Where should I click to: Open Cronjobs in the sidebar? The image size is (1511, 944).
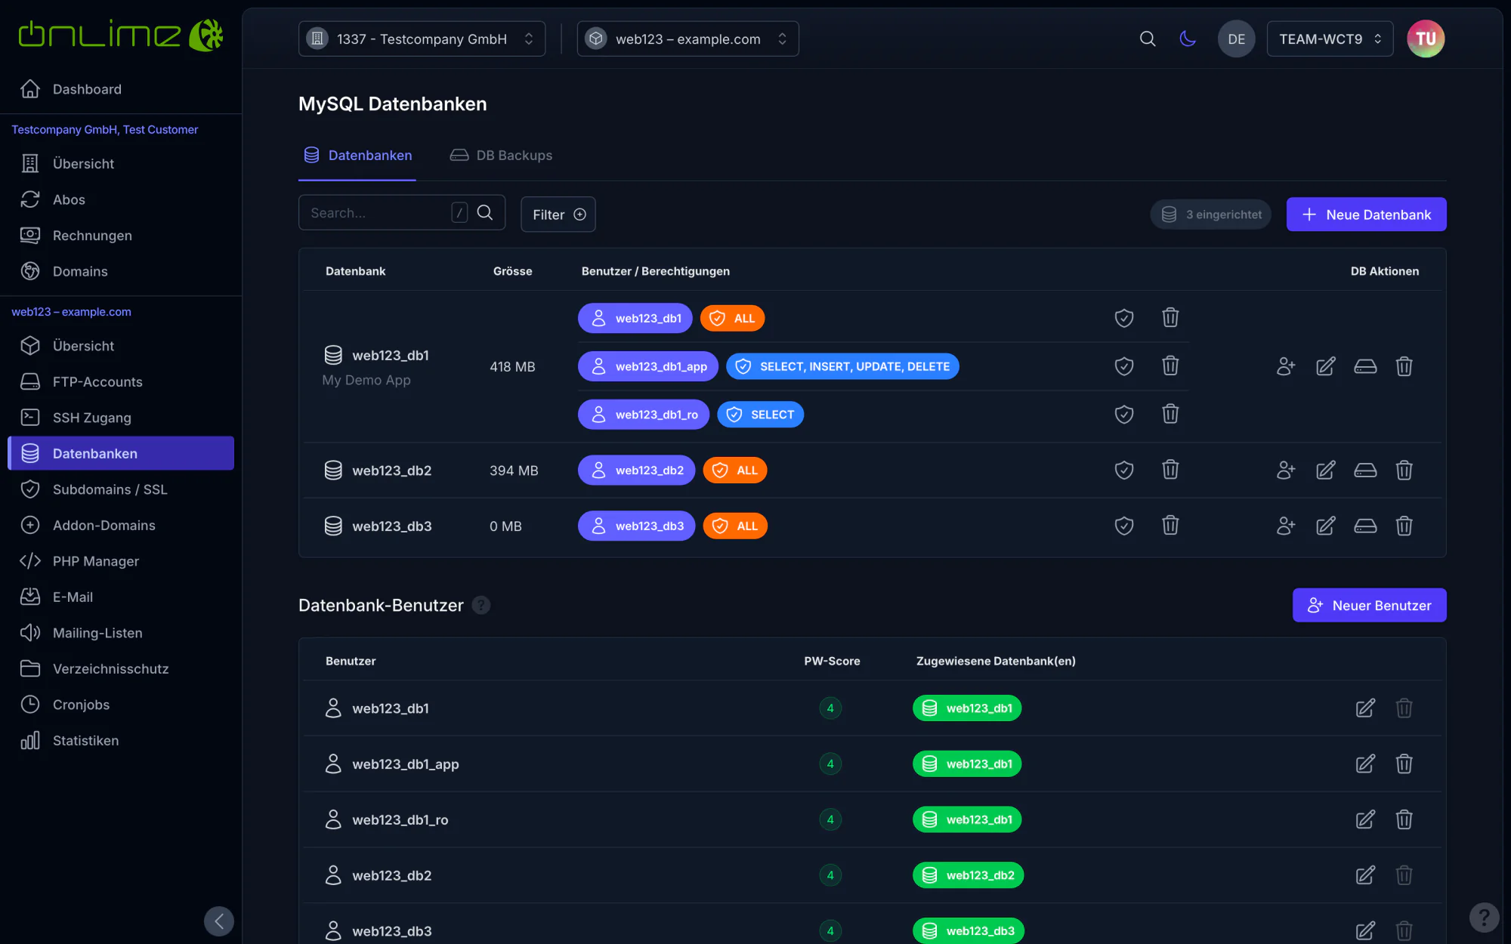pyautogui.click(x=121, y=705)
